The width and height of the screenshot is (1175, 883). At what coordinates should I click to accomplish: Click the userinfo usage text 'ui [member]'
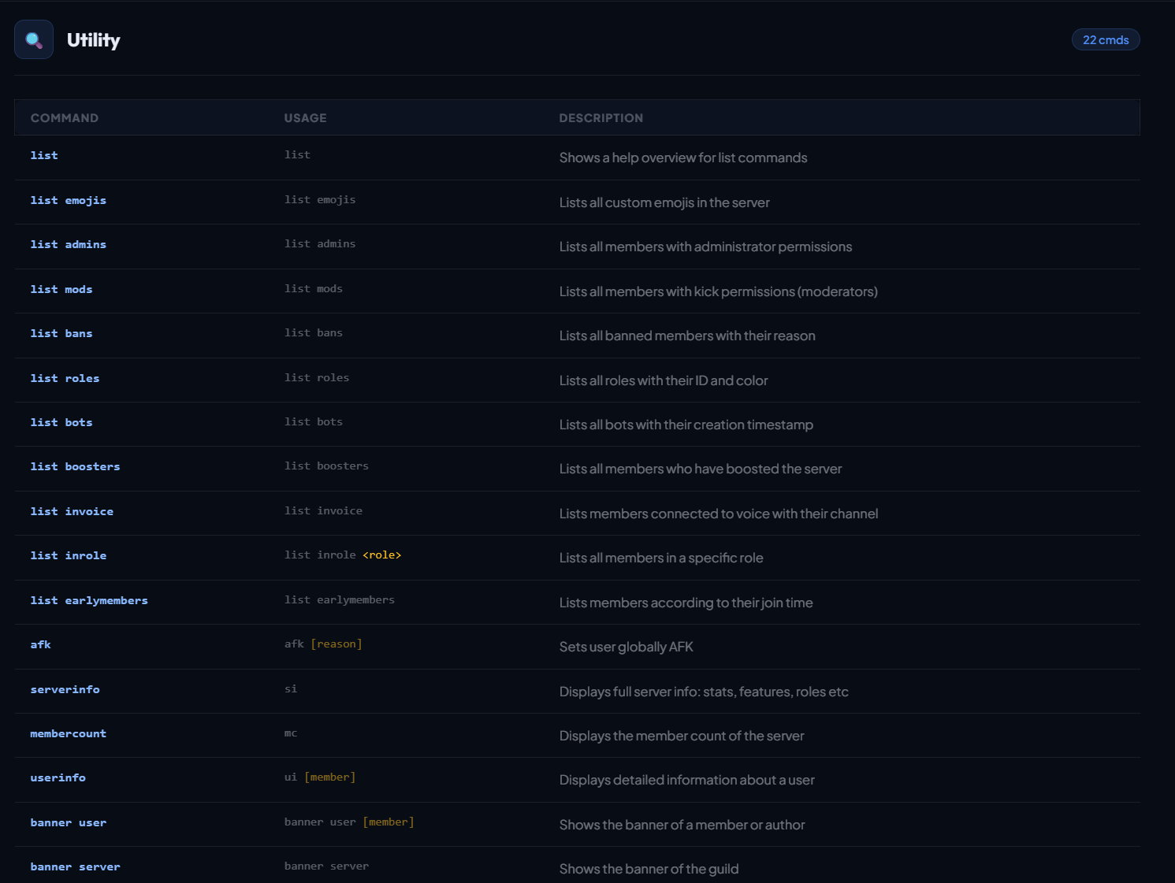point(320,777)
